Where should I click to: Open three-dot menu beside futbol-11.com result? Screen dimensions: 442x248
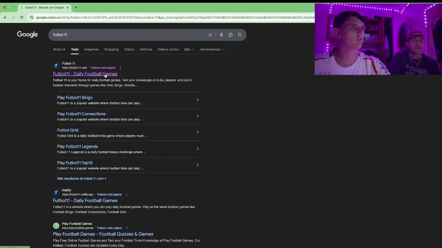[x=120, y=68]
